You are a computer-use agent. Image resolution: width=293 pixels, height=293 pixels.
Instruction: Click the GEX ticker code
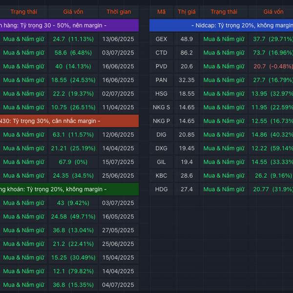[x=161, y=39]
